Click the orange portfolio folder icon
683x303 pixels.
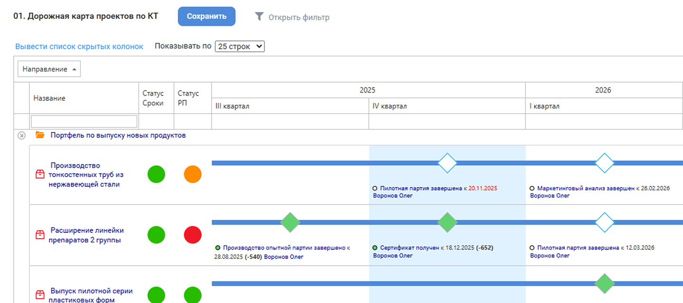point(40,135)
